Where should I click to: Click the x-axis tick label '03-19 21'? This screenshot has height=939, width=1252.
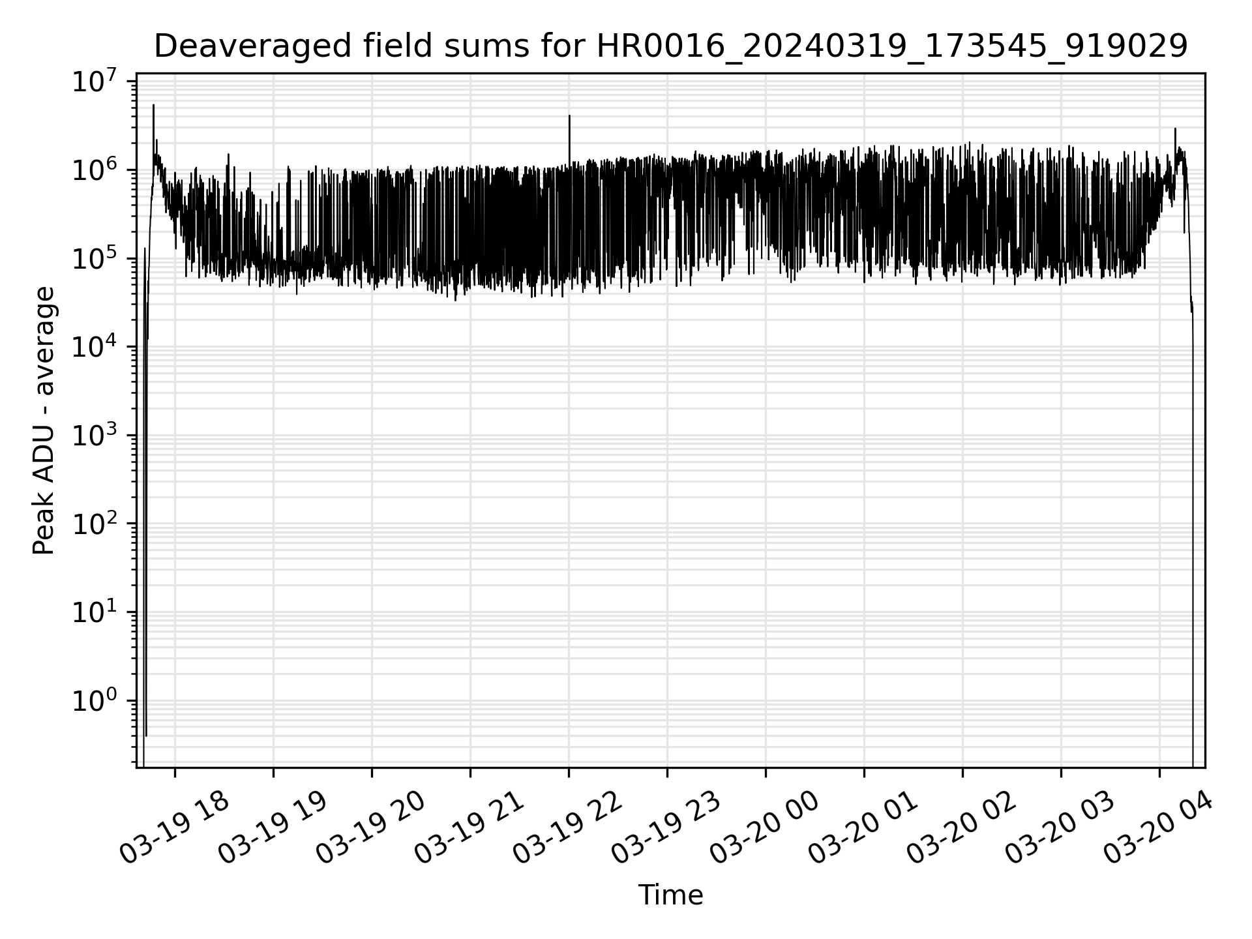pyautogui.click(x=469, y=828)
